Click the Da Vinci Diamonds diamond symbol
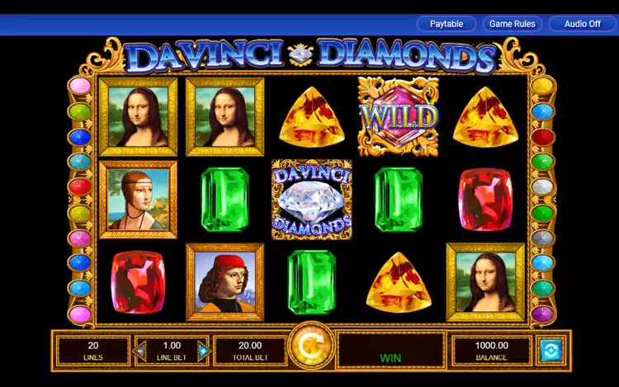 pyautogui.click(x=311, y=200)
